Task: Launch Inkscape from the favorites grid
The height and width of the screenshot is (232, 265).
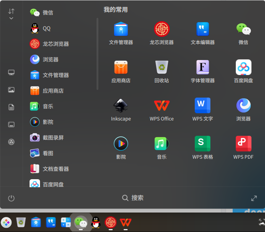Action: pos(121,110)
